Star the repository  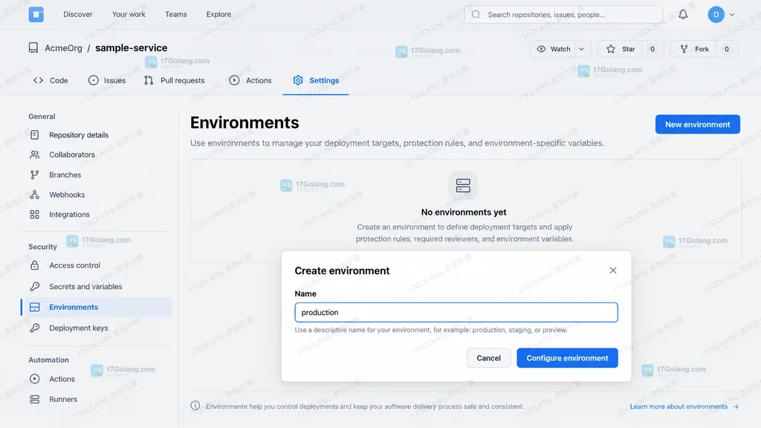pyautogui.click(x=621, y=49)
